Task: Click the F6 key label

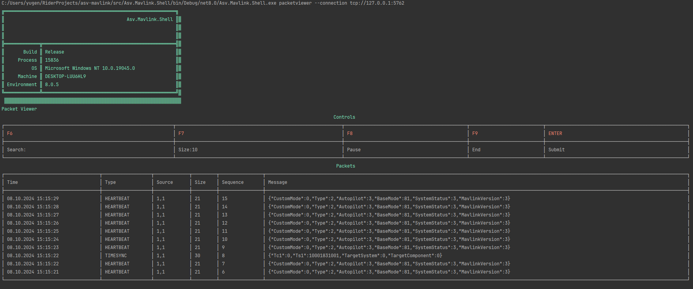Action: tap(10, 133)
